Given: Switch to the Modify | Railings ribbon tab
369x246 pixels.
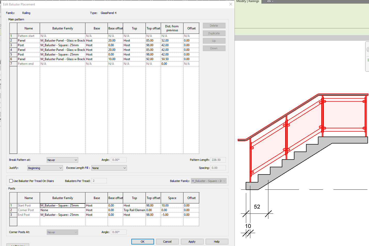Looking at the screenshot, I should pyautogui.click(x=247, y=1).
